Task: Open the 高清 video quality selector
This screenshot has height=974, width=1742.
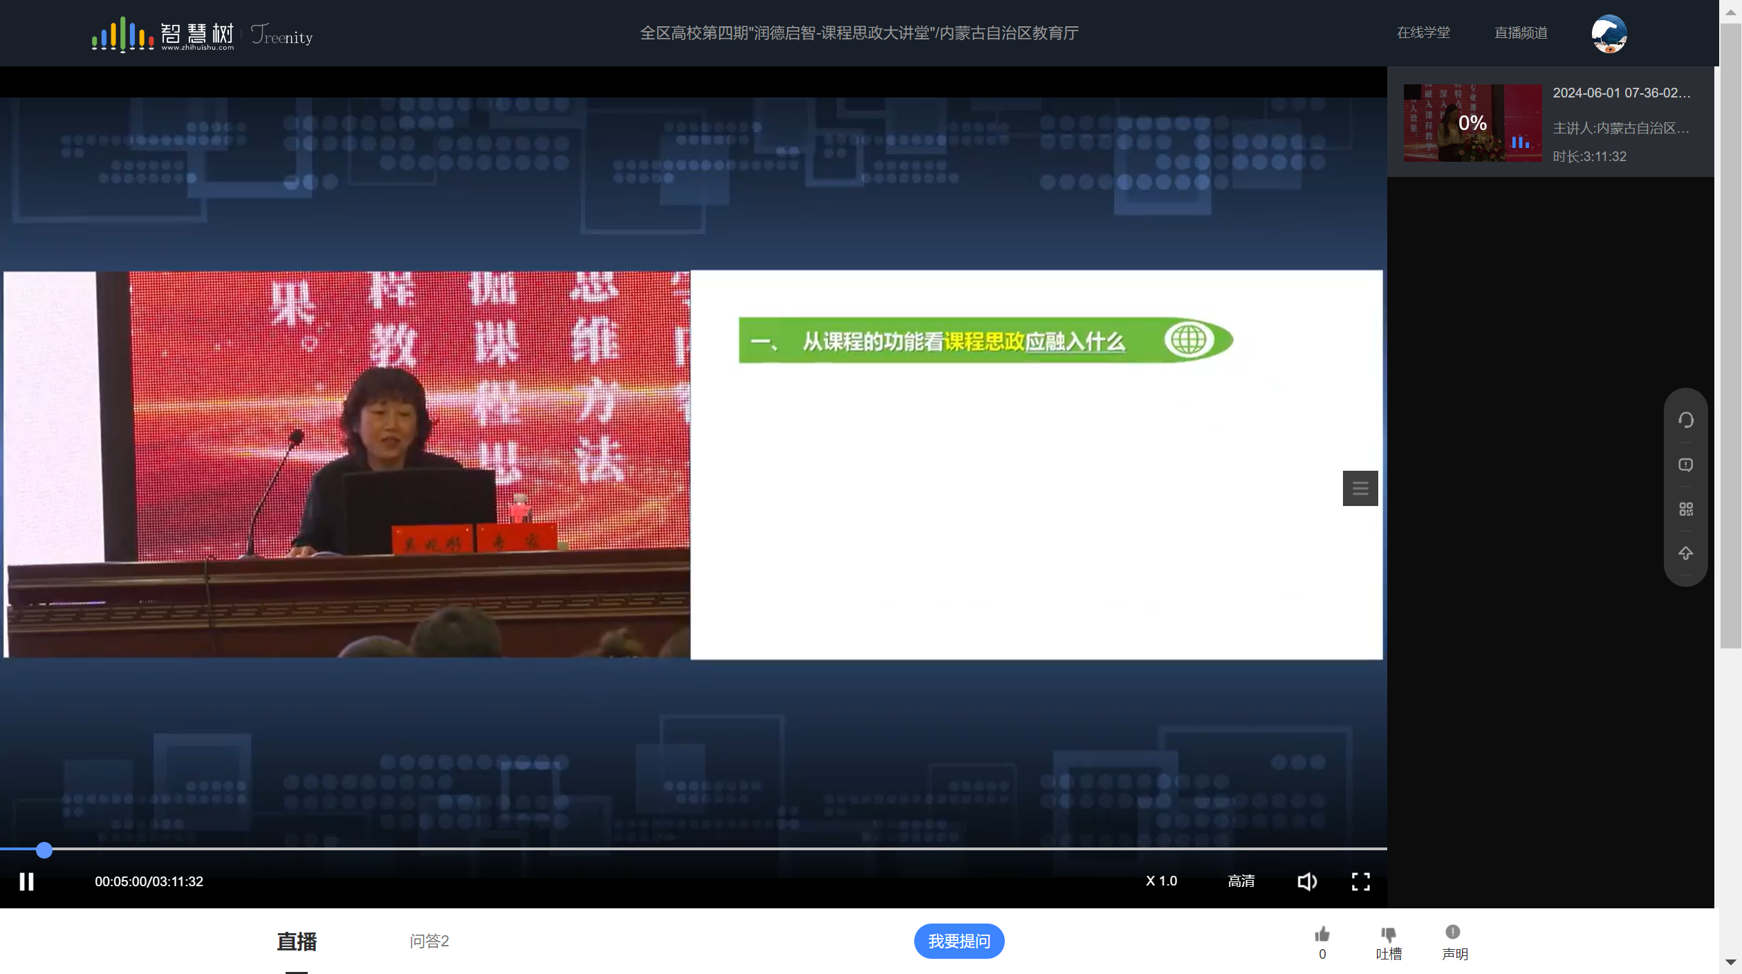Action: pyautogui.click(x=1241, y=881)
